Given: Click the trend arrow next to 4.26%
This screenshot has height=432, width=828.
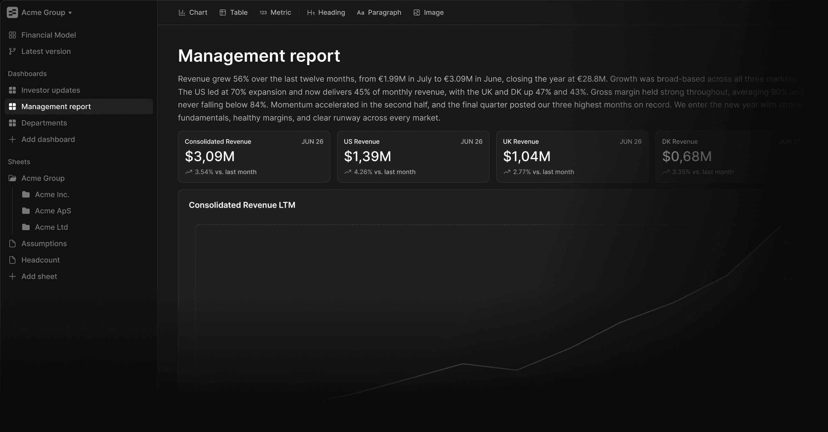Looking at the screenshot, I should click(348, 172).
